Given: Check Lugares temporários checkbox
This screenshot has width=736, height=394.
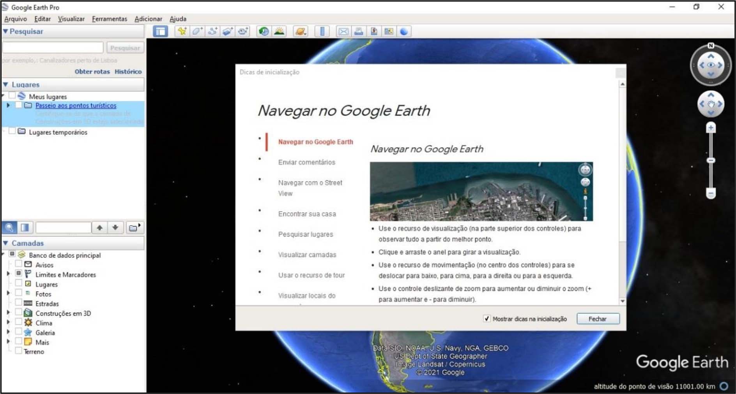Looking at the screenshot, I should tap(12, 131).
